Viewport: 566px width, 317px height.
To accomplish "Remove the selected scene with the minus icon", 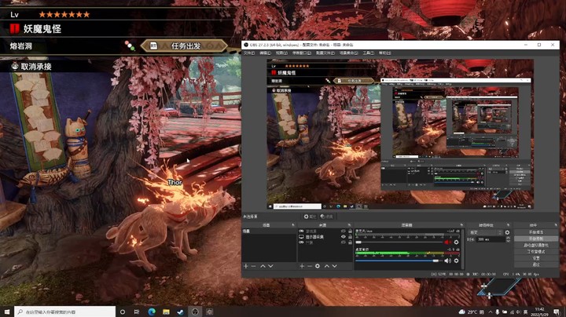I will (253, 266).
